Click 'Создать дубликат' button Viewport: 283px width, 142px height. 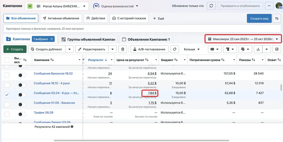47,49
